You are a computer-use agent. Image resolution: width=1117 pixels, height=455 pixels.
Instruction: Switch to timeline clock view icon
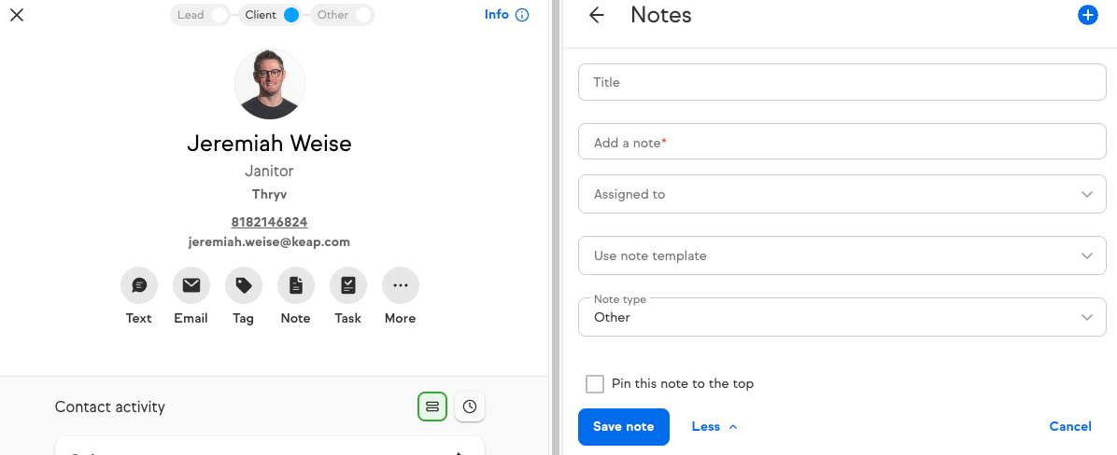470,407
